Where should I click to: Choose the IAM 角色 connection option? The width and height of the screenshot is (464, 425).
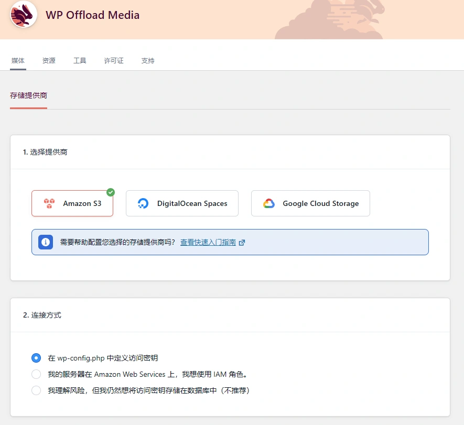click(36, 374)
